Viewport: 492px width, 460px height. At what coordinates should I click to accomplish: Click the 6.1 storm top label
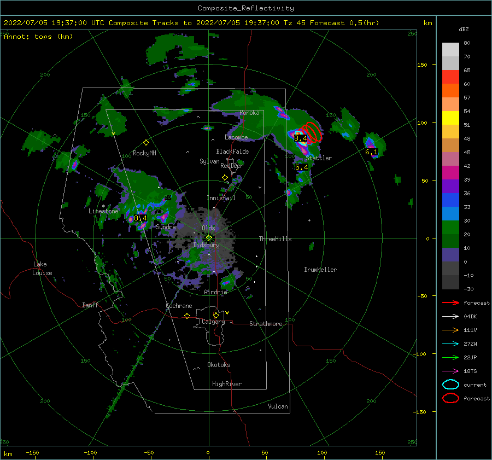[x=371, y=152]
